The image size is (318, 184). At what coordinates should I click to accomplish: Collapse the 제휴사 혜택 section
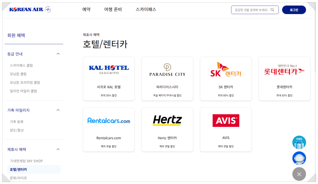58,149
